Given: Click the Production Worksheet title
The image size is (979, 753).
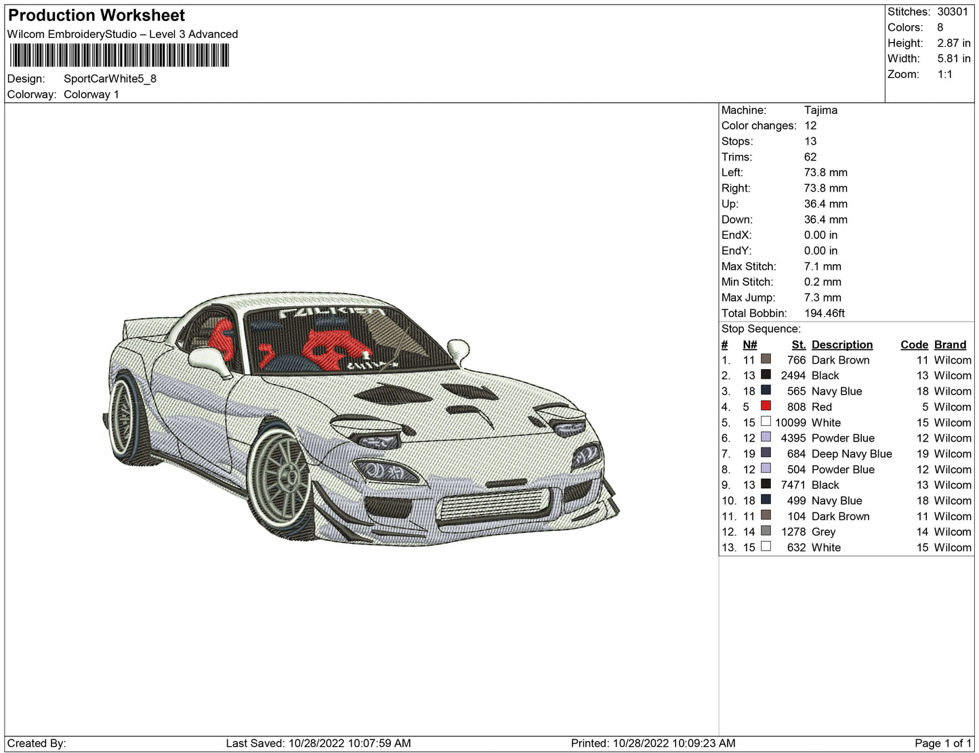Looking at the screenshot, I should 96,16.
